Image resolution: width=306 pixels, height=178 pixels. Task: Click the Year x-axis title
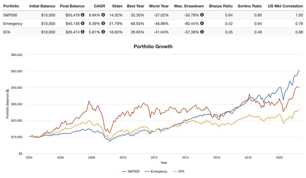click(x=164, y=162)
